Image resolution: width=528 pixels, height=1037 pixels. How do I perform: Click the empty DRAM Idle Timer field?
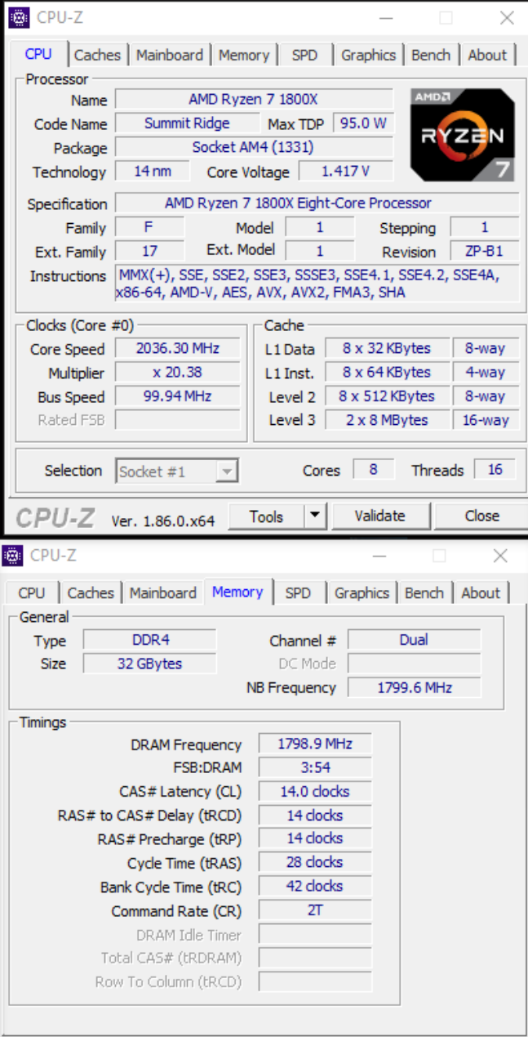click(x=315, y=934)
